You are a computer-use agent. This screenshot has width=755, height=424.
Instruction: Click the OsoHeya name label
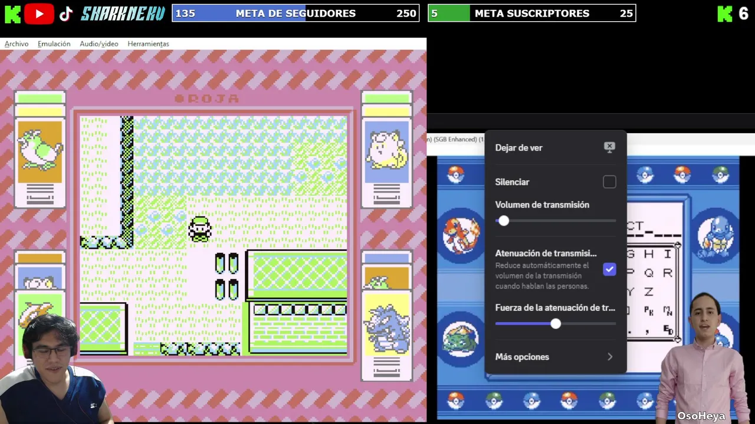point(701,416)
